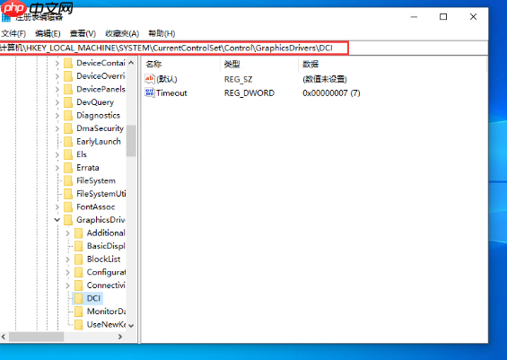Select the DeviceContai folder icon

coord(68,63)
